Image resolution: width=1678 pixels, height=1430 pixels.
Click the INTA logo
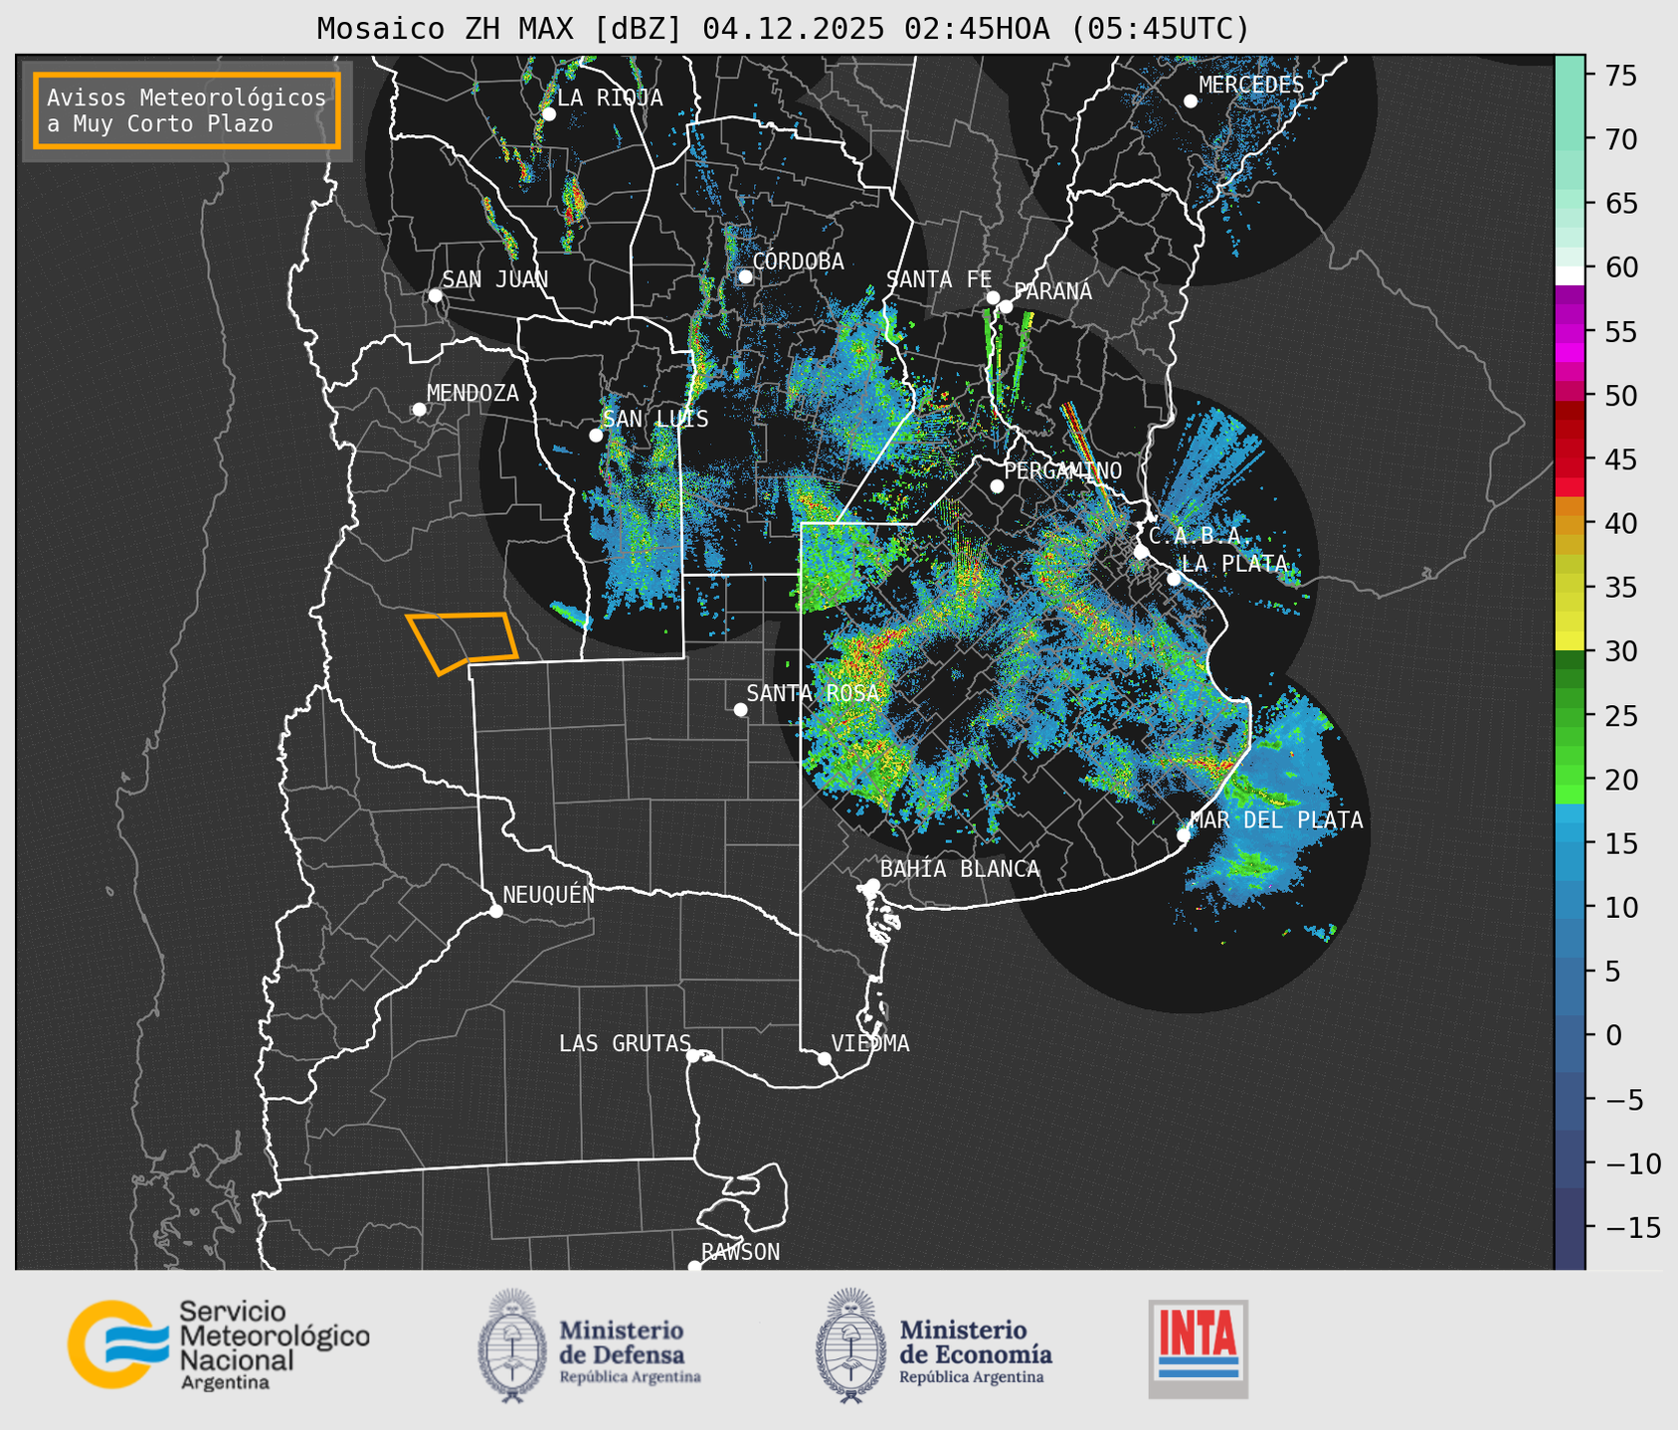(x=1198, y=1348)
